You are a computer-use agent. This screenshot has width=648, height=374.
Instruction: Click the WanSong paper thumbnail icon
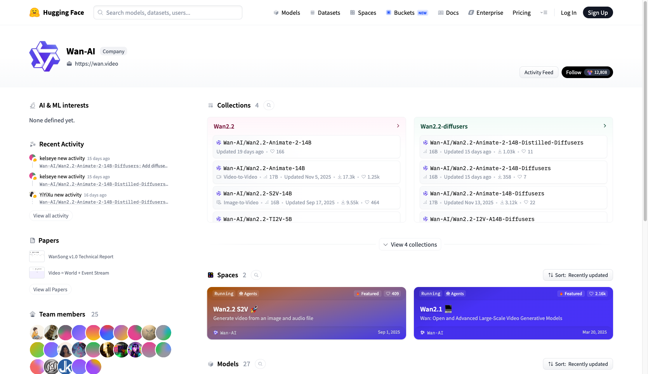tap(37, 257)
